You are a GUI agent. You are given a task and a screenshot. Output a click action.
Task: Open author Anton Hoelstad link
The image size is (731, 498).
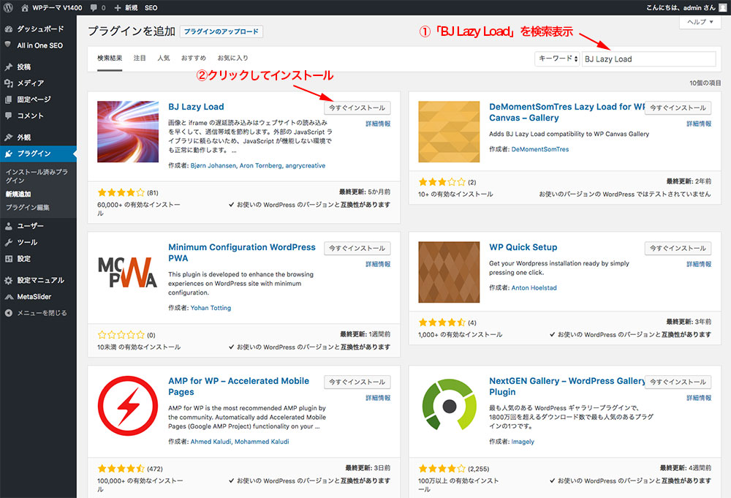pos(534,287)
